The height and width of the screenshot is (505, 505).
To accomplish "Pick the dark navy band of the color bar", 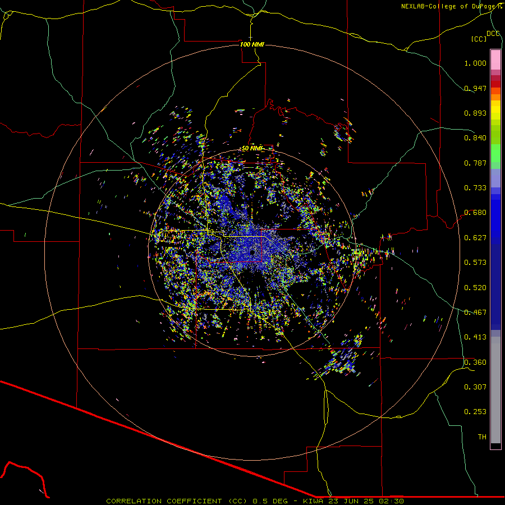I will (x=495, y=287).
